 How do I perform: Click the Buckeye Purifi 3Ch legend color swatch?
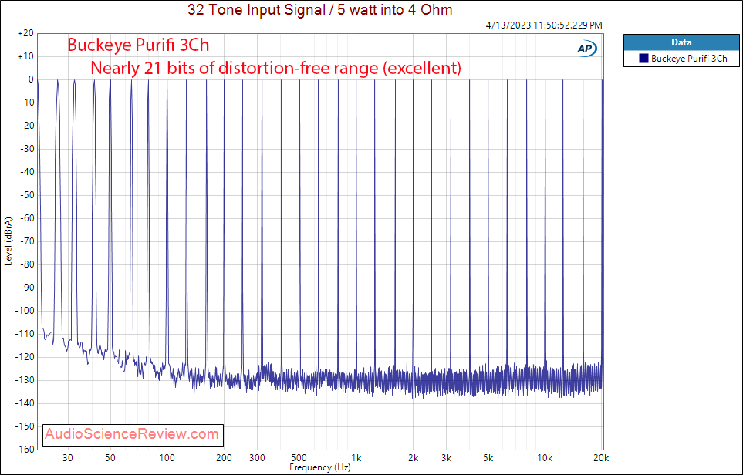tap(643, 59)
